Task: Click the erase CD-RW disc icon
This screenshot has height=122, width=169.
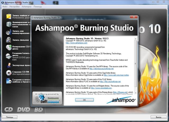Action: pos(9,73)
